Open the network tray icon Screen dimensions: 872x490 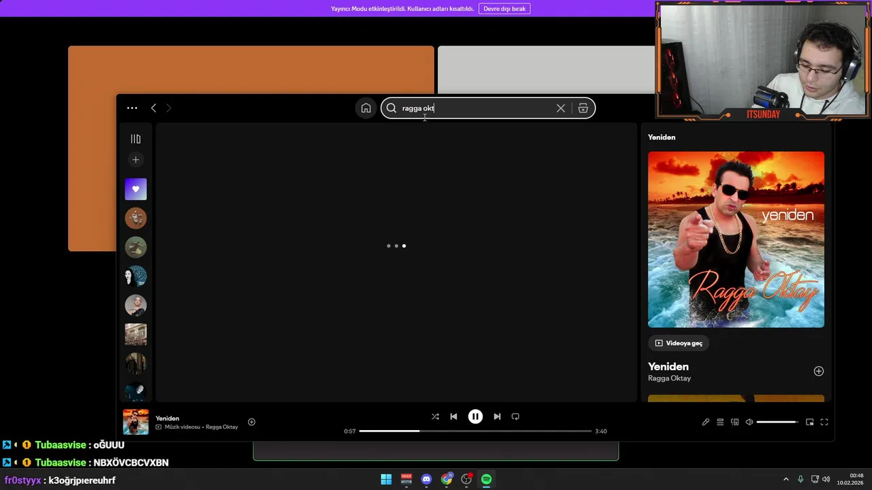(815, 480)
